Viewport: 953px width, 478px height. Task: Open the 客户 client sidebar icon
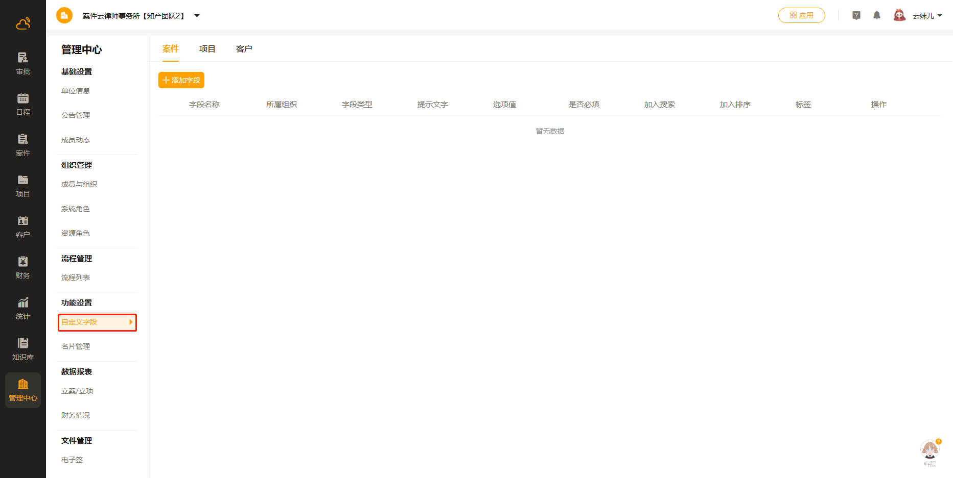(x=23, y=221)
